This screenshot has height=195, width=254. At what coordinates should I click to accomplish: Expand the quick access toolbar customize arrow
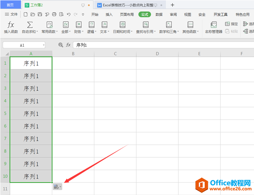83,14
